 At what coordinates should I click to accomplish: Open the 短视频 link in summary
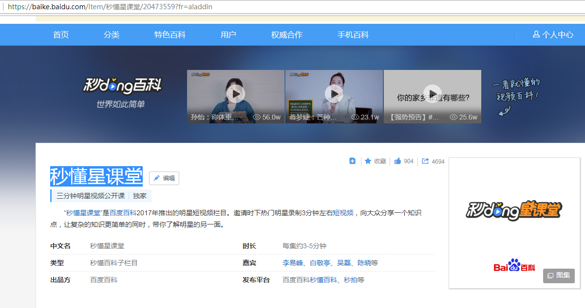click(x=343, y=213)
